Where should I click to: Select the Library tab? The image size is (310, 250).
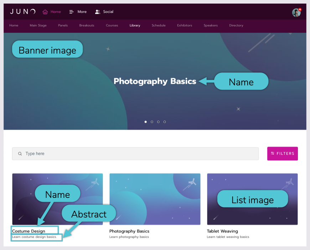pos(135,25)
